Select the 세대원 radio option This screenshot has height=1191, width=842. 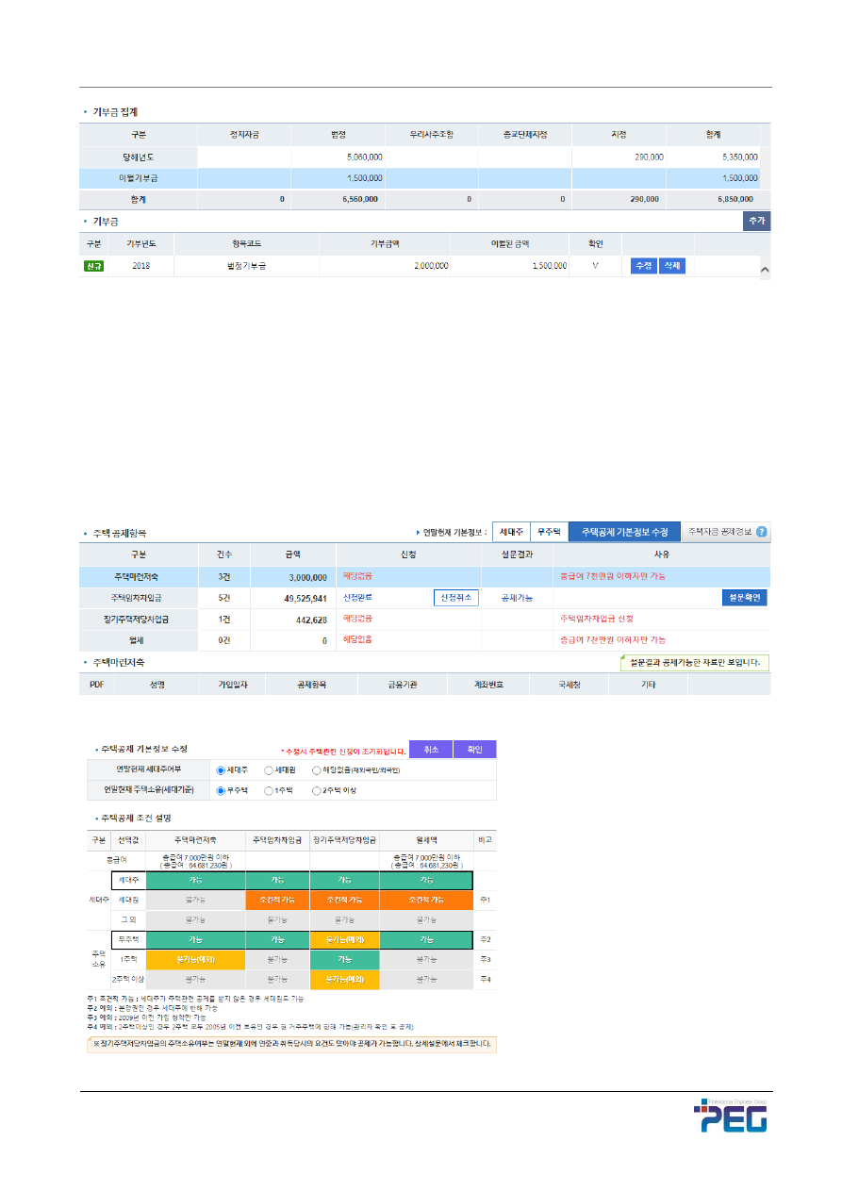coord(269,769)
